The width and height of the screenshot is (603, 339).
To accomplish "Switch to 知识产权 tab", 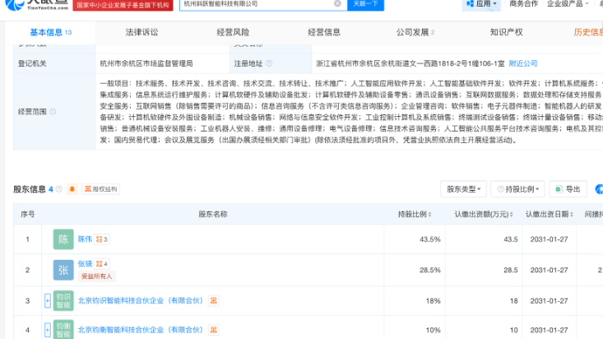I will (x=506, y=32).
